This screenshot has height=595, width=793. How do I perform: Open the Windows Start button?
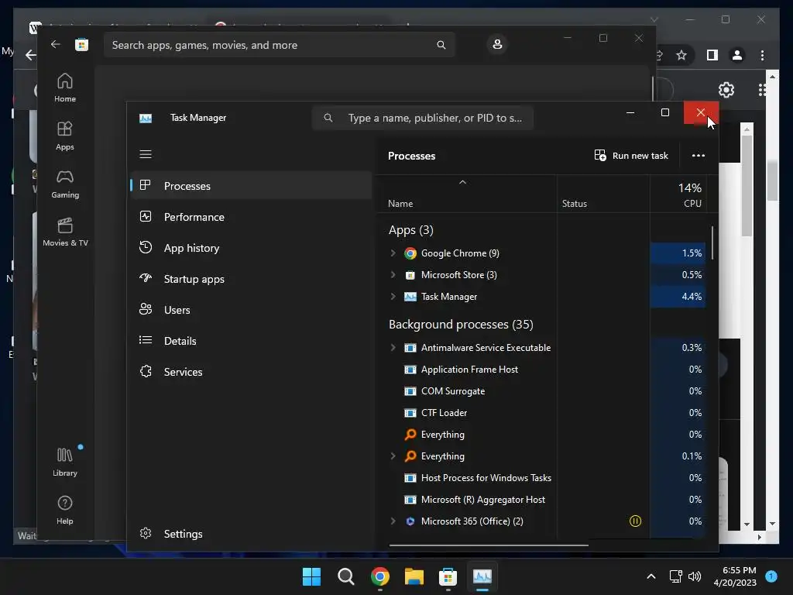point(311,576)
